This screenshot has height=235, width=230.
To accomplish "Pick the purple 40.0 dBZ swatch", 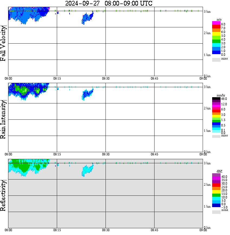I will pos(216,175).
